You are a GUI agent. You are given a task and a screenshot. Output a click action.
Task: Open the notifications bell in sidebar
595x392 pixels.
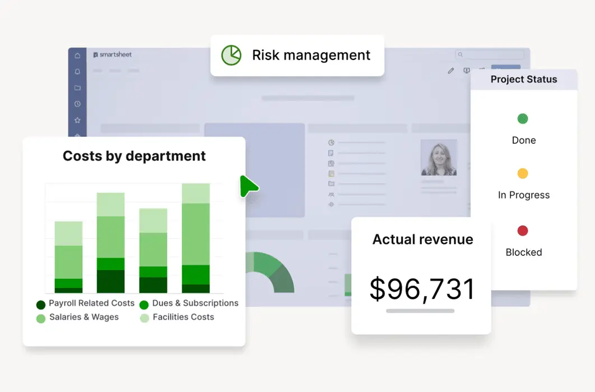tap(77, 72)
